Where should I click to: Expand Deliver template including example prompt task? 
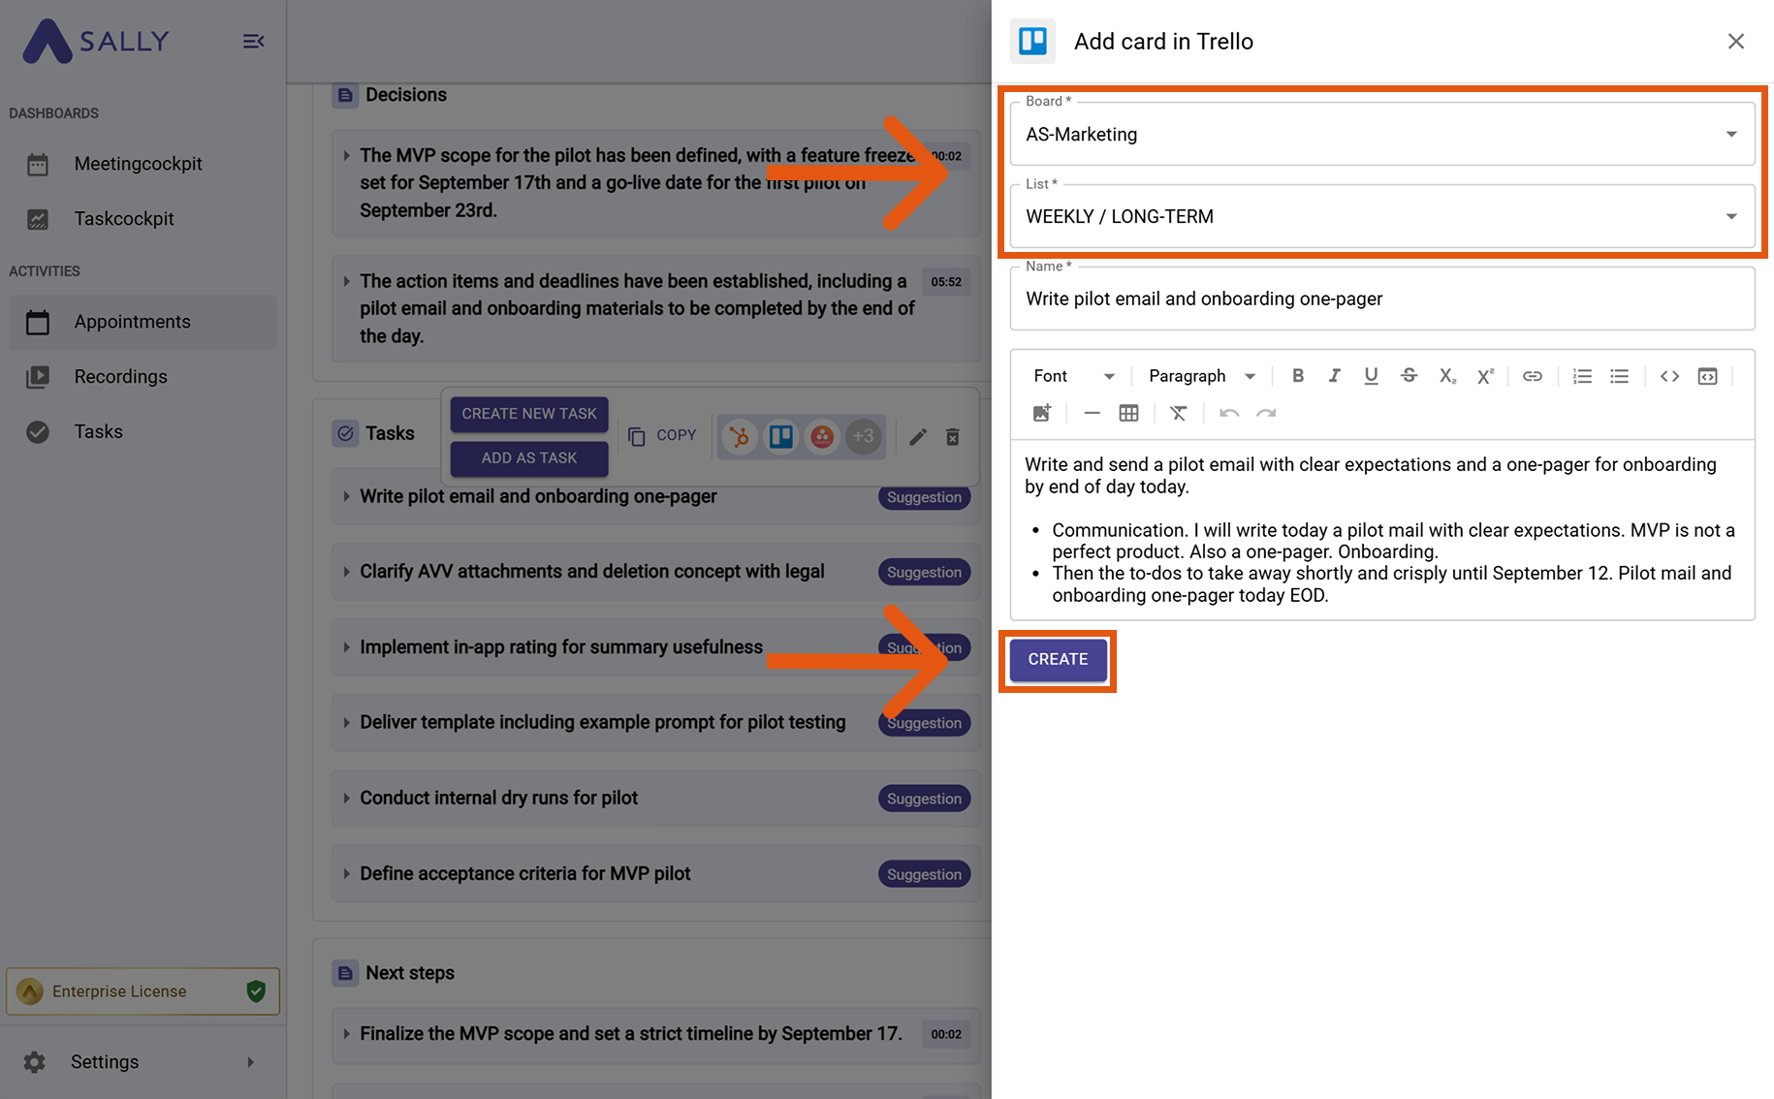pos(346,723)
